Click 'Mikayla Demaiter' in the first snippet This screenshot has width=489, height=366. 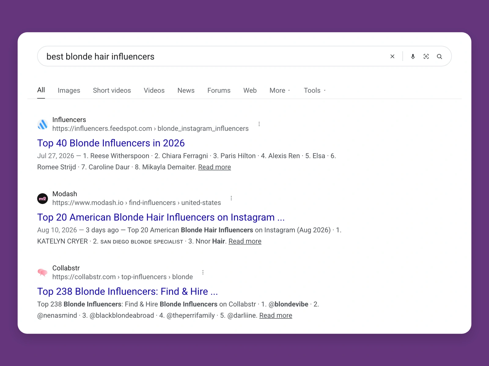click(169, 167)
